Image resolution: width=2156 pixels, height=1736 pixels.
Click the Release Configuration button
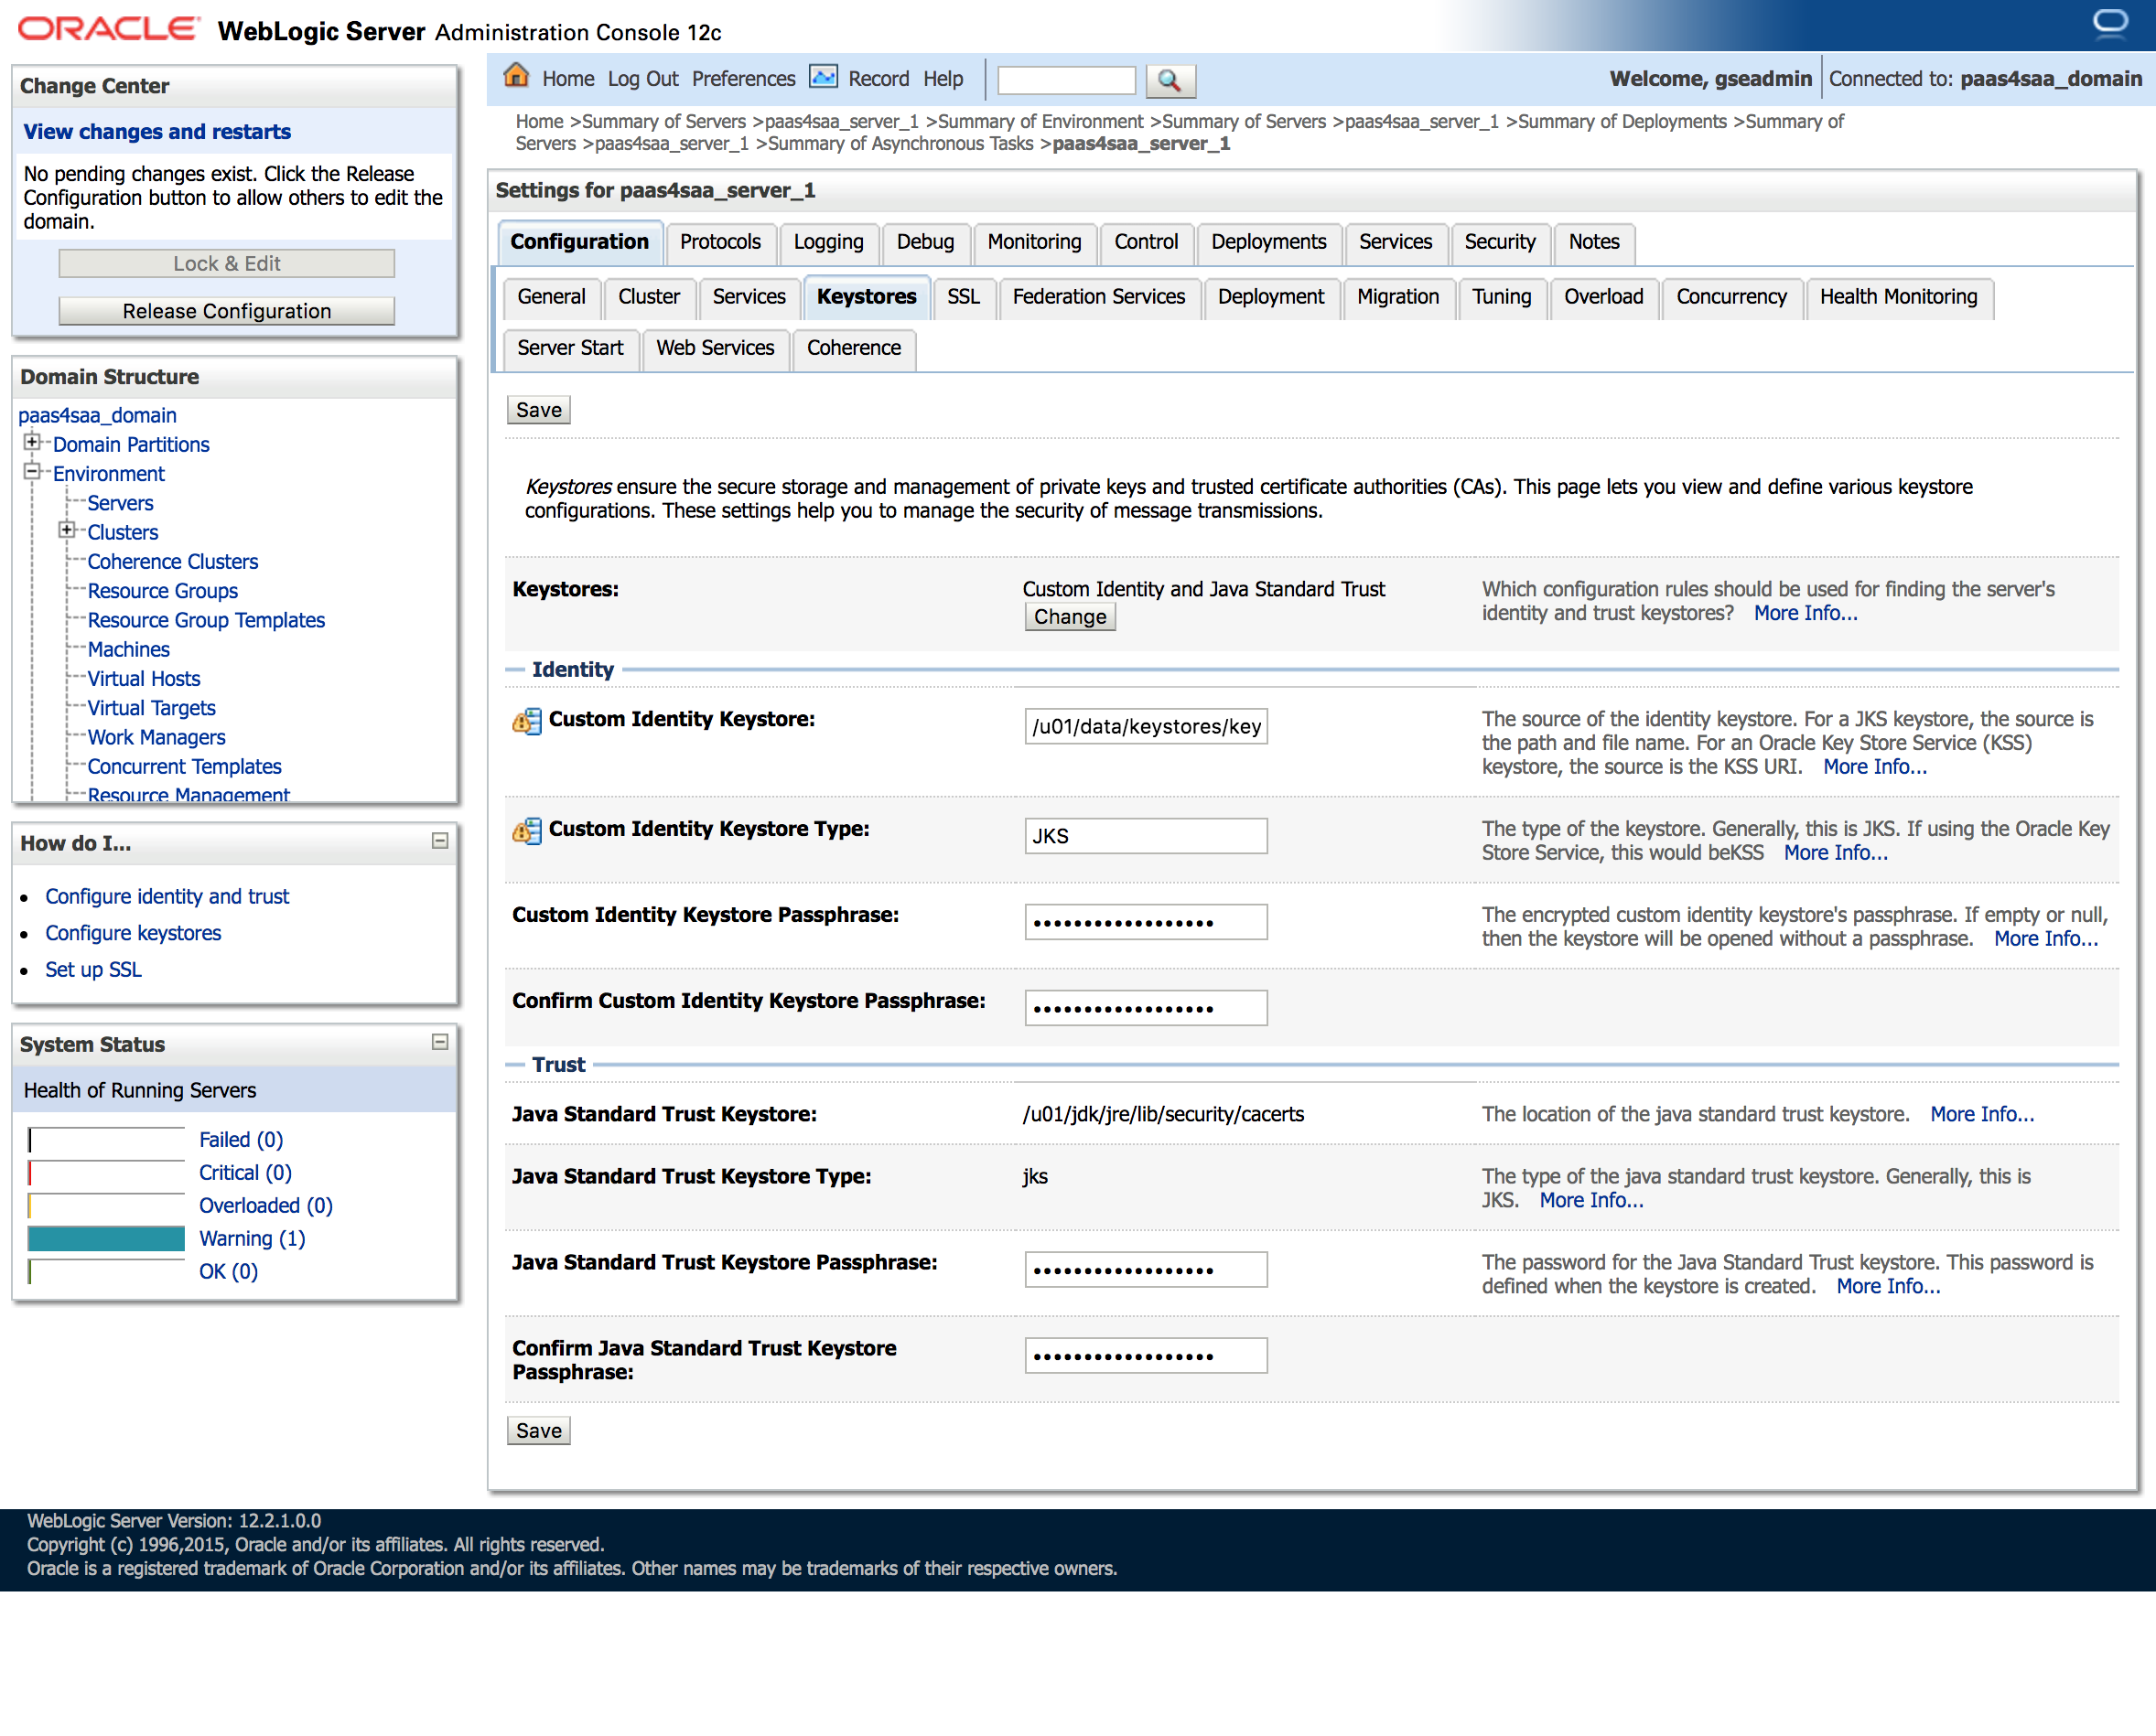(x=227, y=311)
